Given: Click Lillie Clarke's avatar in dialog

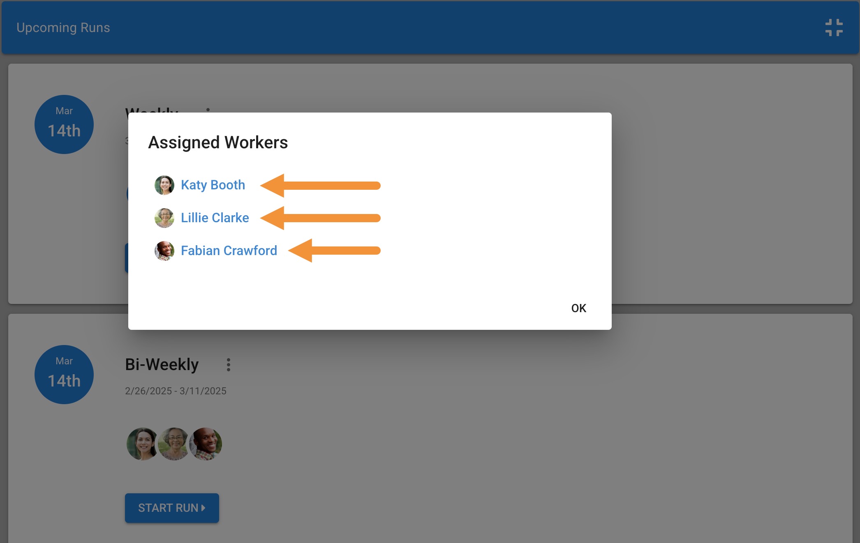Looking at the screenshot, I should [164, 218].
